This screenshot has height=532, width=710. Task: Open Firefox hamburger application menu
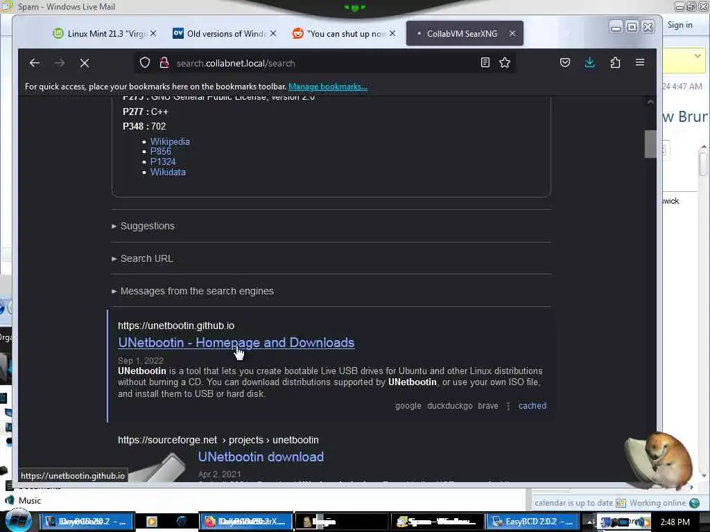click(640, 62)
